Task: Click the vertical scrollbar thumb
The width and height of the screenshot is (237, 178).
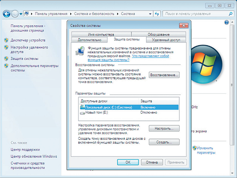Action: (x=232, y=85)
